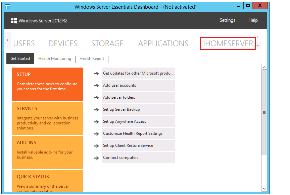
Task: Select the IHOMESERVER section
Action: click(228, 43)
